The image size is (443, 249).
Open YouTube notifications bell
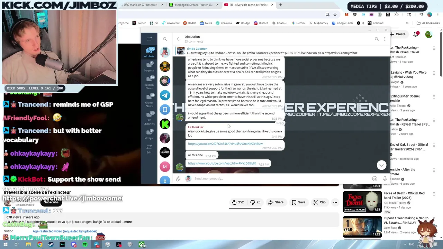(x=416, y=34)
